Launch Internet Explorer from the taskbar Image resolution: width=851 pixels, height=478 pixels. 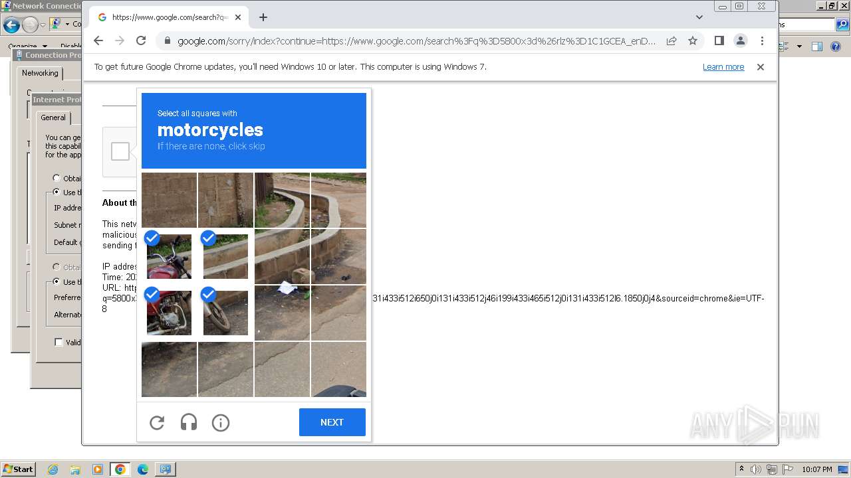click(53, 469)
